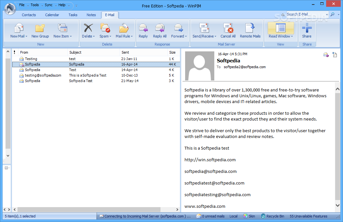Click the mail list horizontal scrollbar
This screenshot has width=343, height=222.
(89, 209)
